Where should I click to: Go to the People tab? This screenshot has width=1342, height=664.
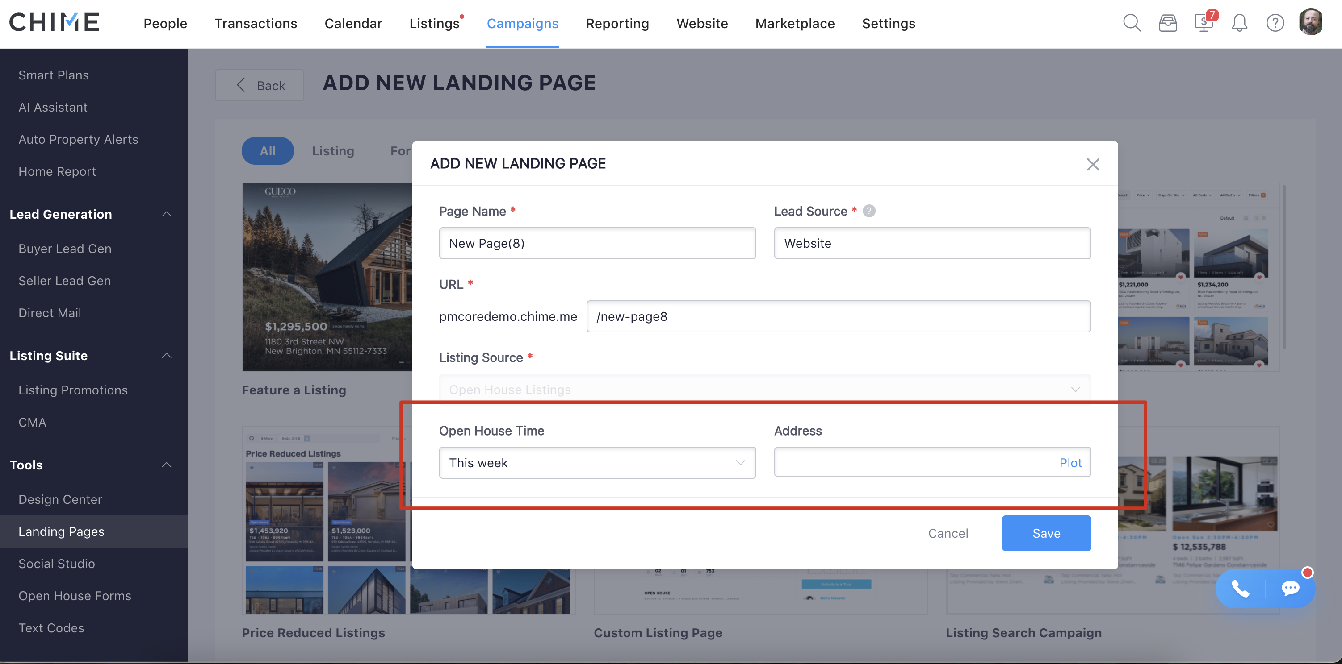tap(165, 23)
